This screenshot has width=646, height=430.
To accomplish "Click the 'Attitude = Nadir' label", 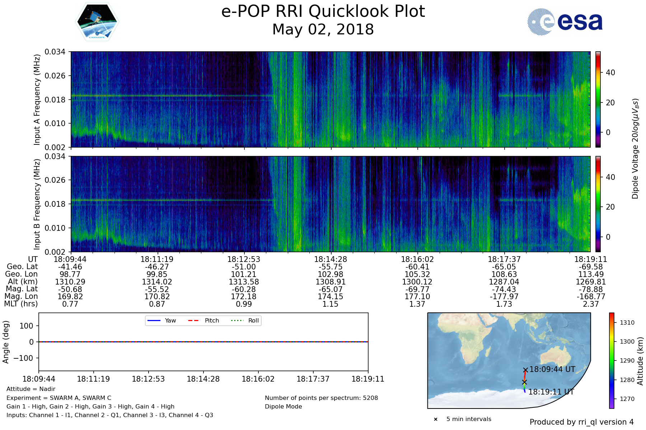I will tap(31, 389).
